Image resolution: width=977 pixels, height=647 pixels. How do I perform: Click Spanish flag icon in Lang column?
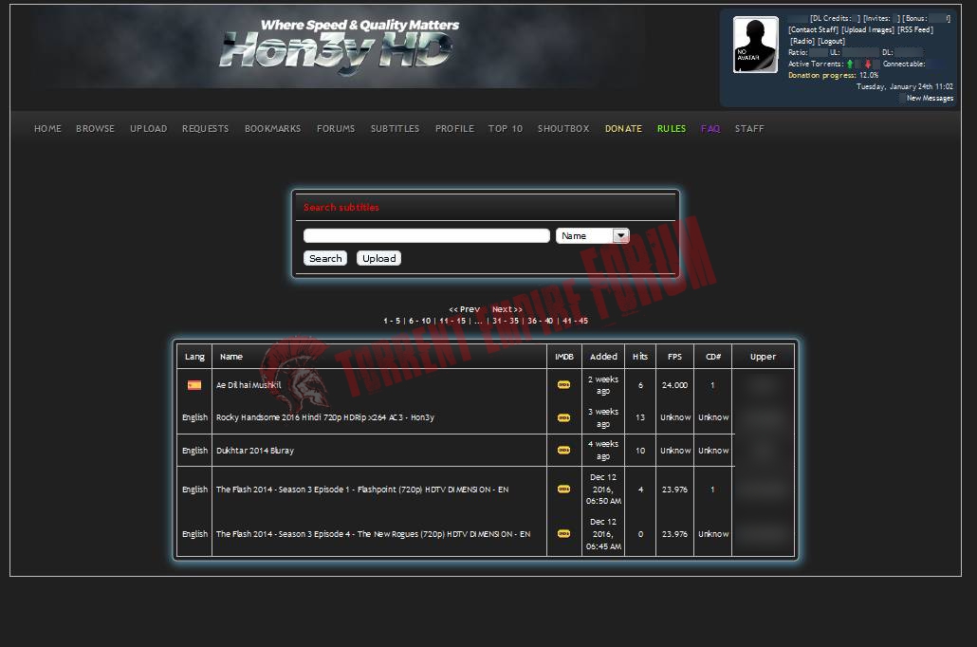coord(194,385)
